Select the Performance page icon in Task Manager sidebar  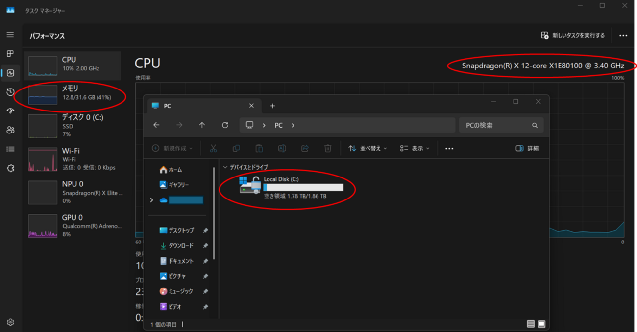coord(10,73)
